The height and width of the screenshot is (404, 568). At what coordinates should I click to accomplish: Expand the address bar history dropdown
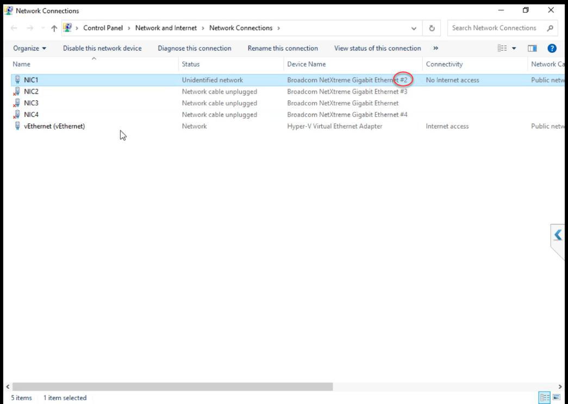414,28
